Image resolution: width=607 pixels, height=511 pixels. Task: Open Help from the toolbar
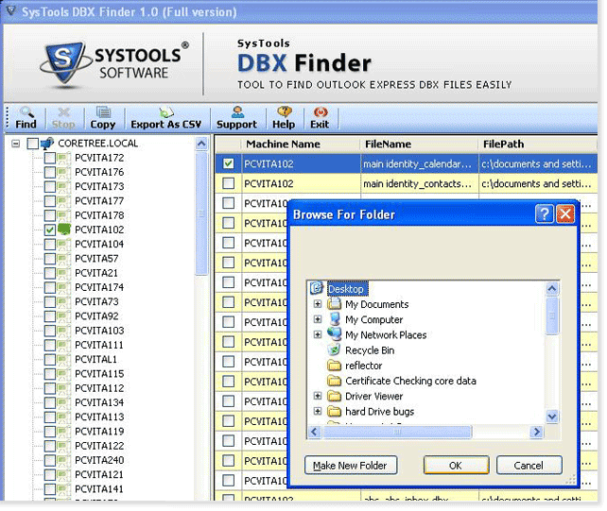(x=284, y=118)
